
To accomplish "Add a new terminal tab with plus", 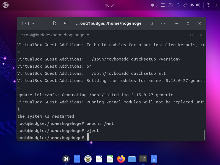I will pyautogui.click(x=43, y=23).
